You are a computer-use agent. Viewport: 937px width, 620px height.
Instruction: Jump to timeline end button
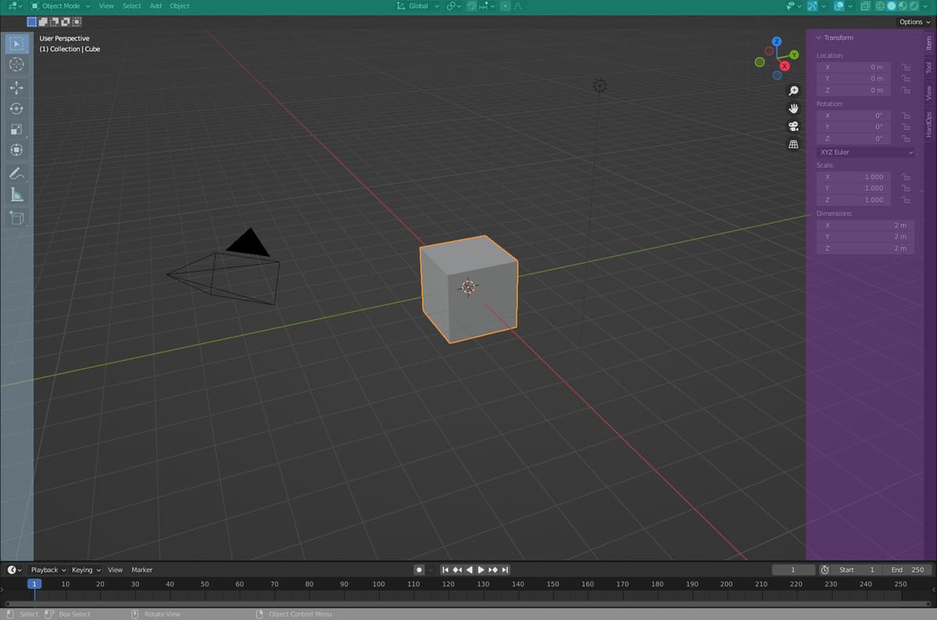click(505, 570)
